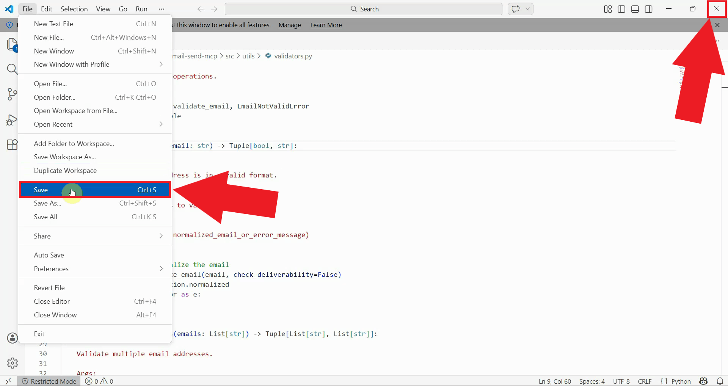This screenshot has width=728, height=386.
Task: Click the Manage link in notification banner
Action: [x=289, y=25]
